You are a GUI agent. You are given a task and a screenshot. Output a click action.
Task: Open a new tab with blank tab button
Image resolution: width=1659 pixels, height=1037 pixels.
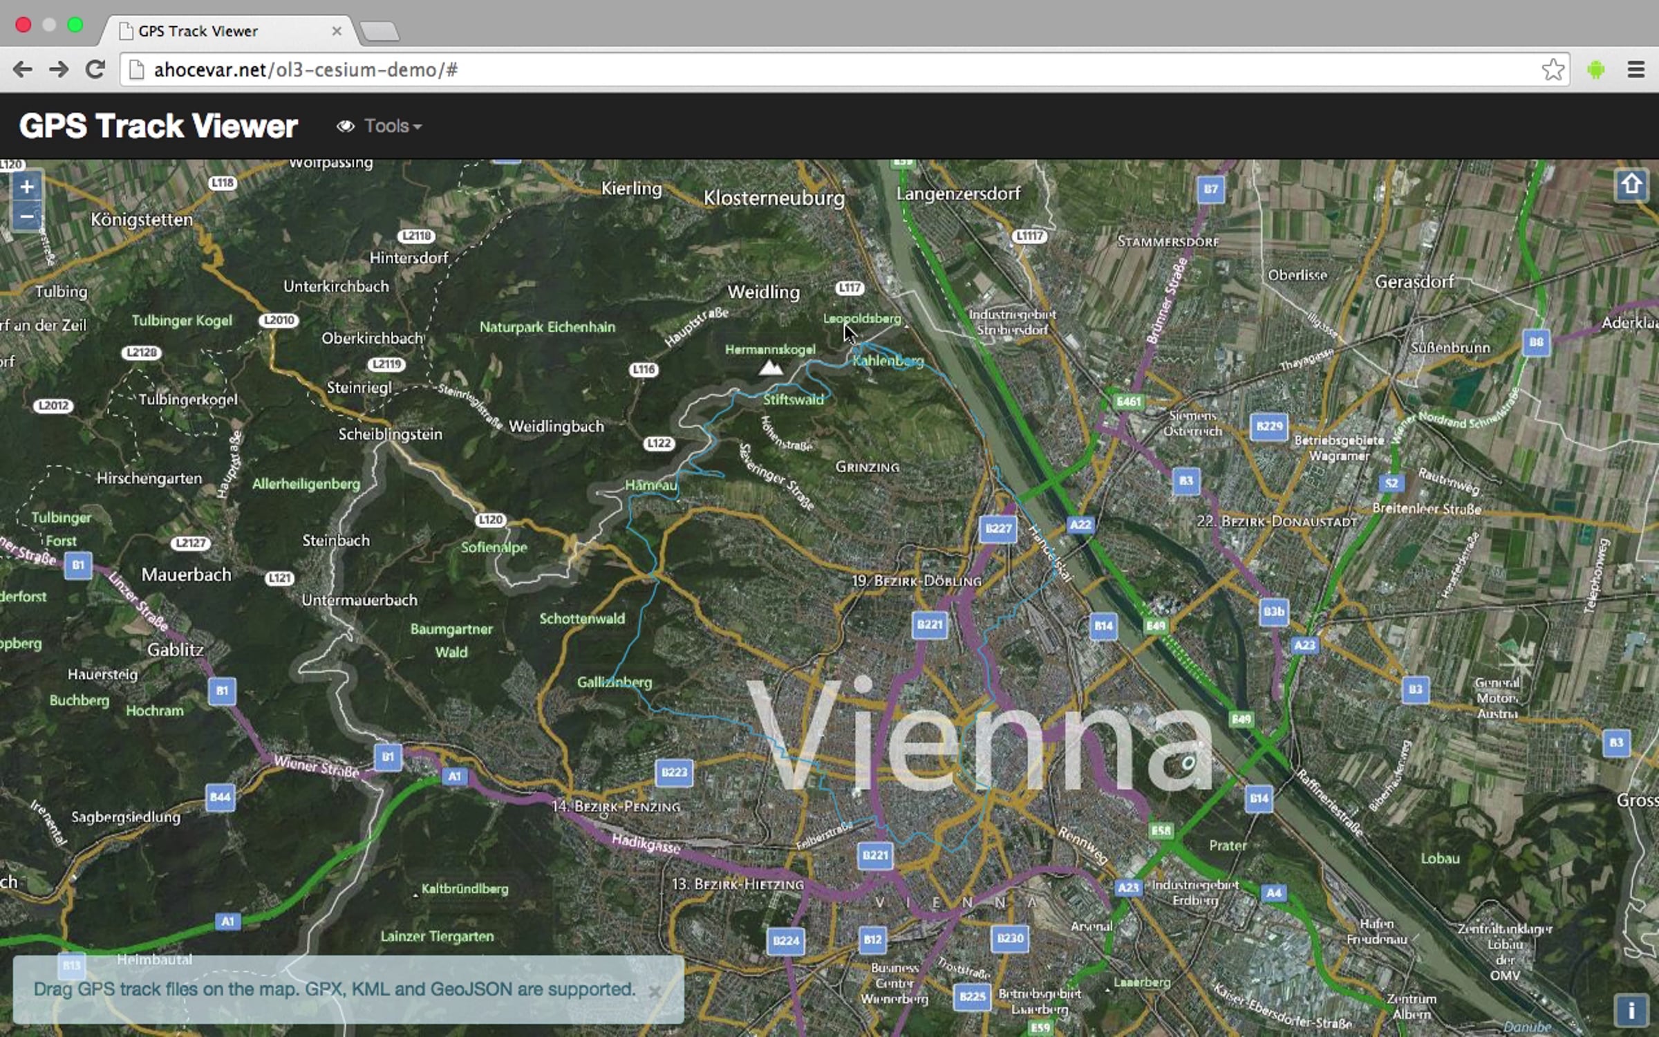pyautogui.click(x=379, y=31)
